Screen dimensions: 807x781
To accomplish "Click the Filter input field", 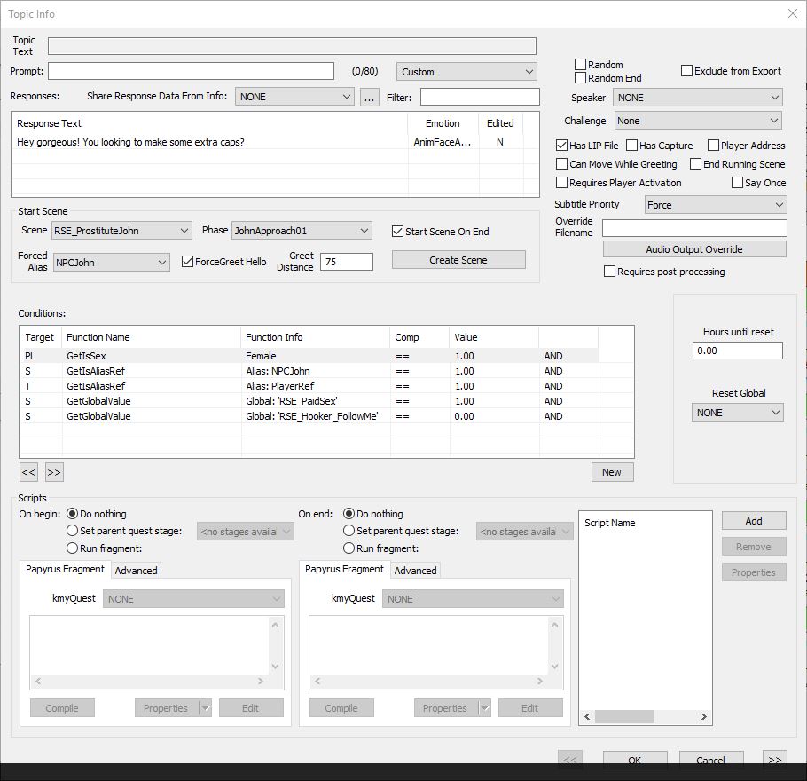I will (x=480, y=97).
